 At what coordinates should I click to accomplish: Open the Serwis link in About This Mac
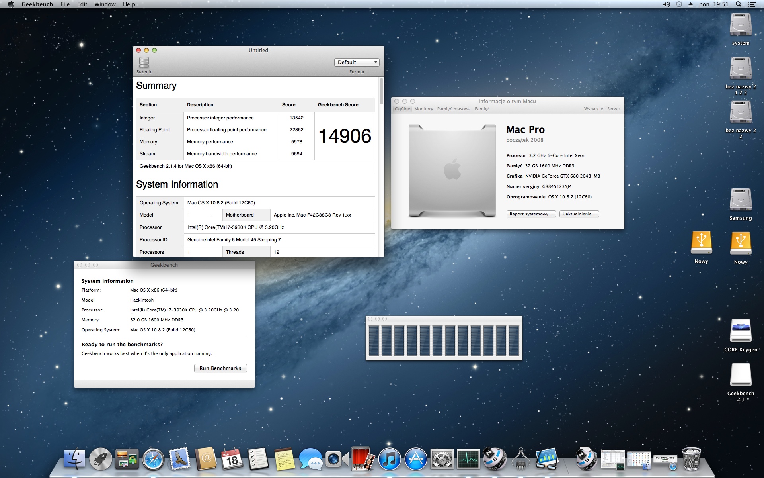pyautogui.click(x=614, y=109)
